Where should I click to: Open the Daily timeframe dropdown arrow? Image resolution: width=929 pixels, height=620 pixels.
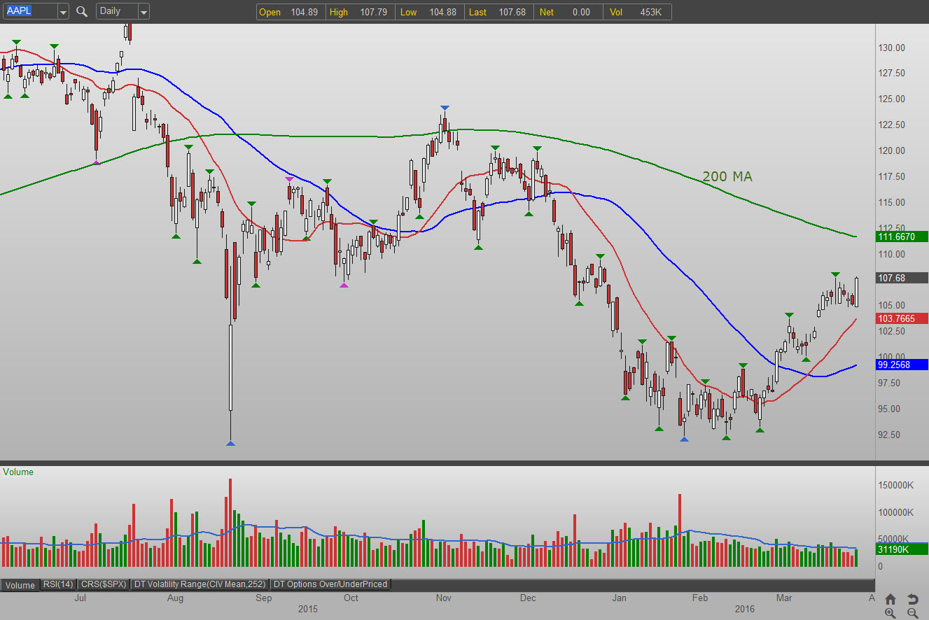[x=144, y=12]
